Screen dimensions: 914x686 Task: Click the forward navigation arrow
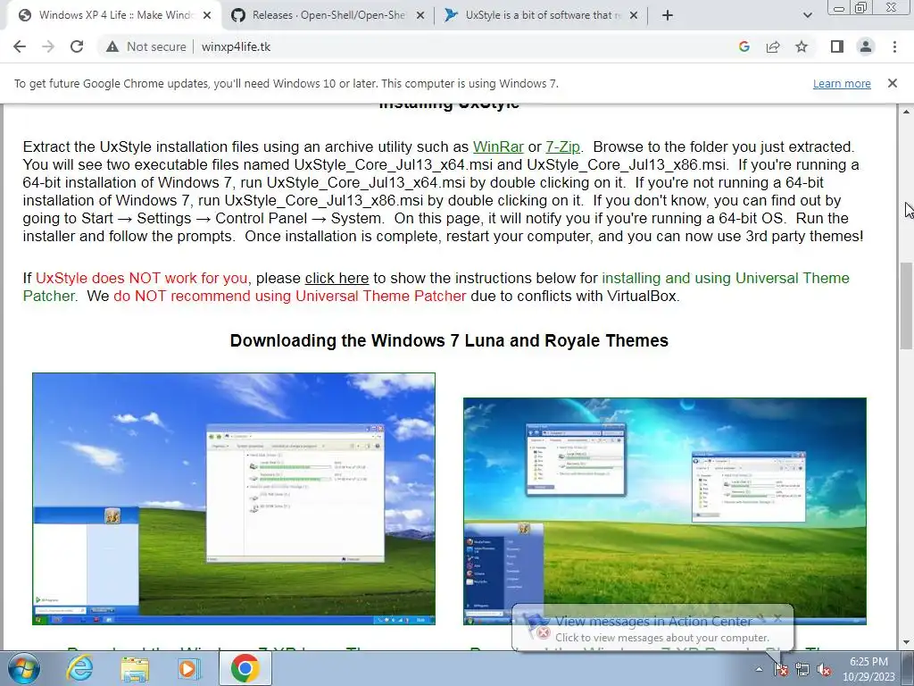(x=48, y=46)
